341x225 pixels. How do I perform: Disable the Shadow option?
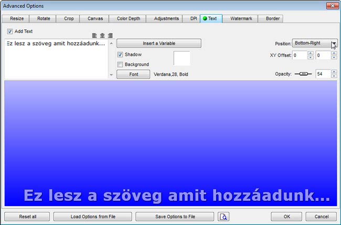click(x=121, y=54)
